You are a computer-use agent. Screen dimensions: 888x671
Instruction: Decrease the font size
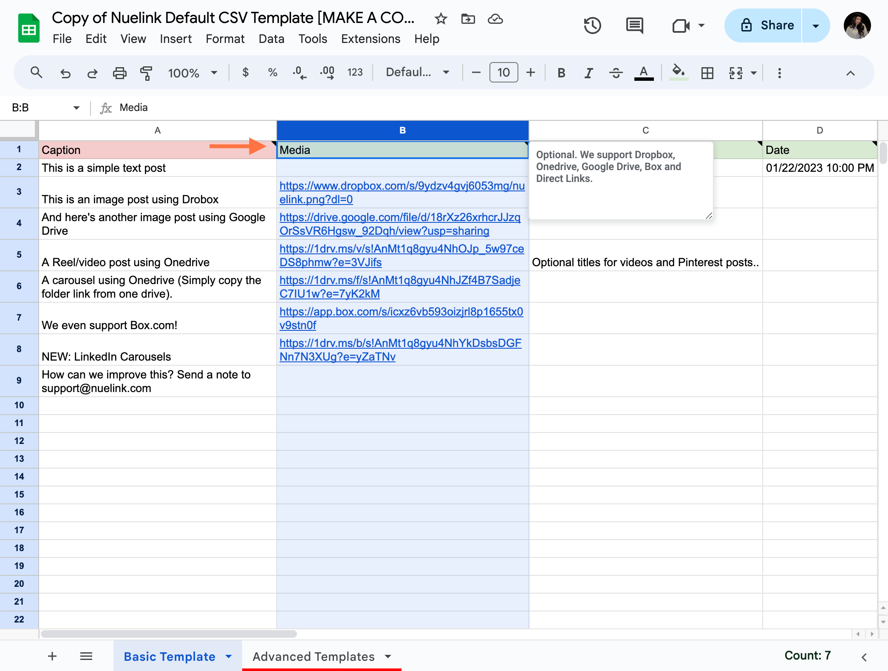point(476,73)
